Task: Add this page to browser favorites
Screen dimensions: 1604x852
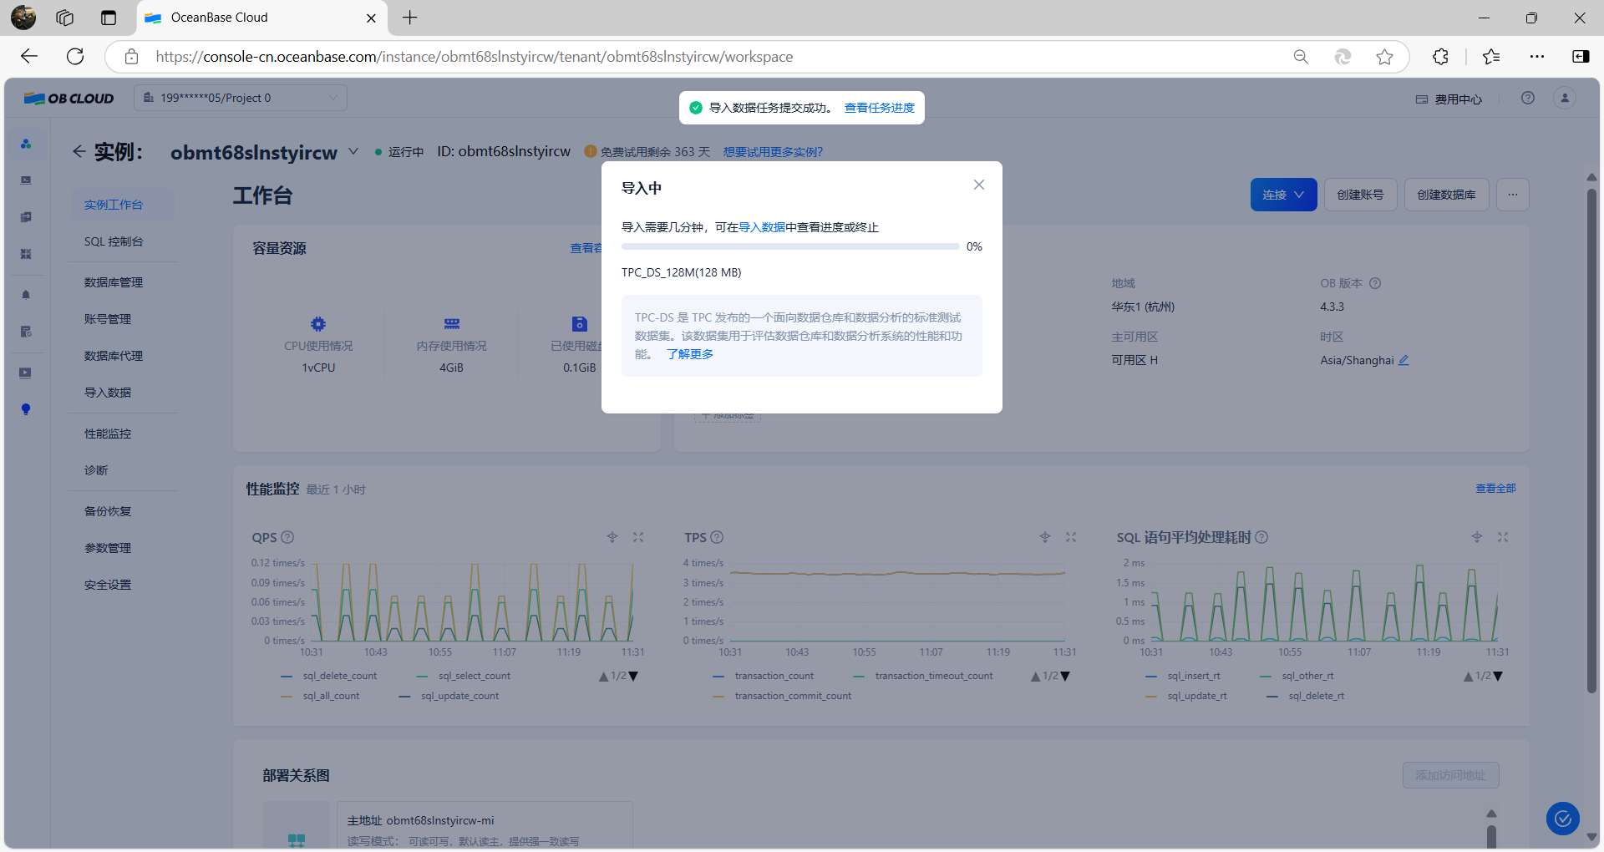Action: pyautogui.click(x=1384, y=57)
